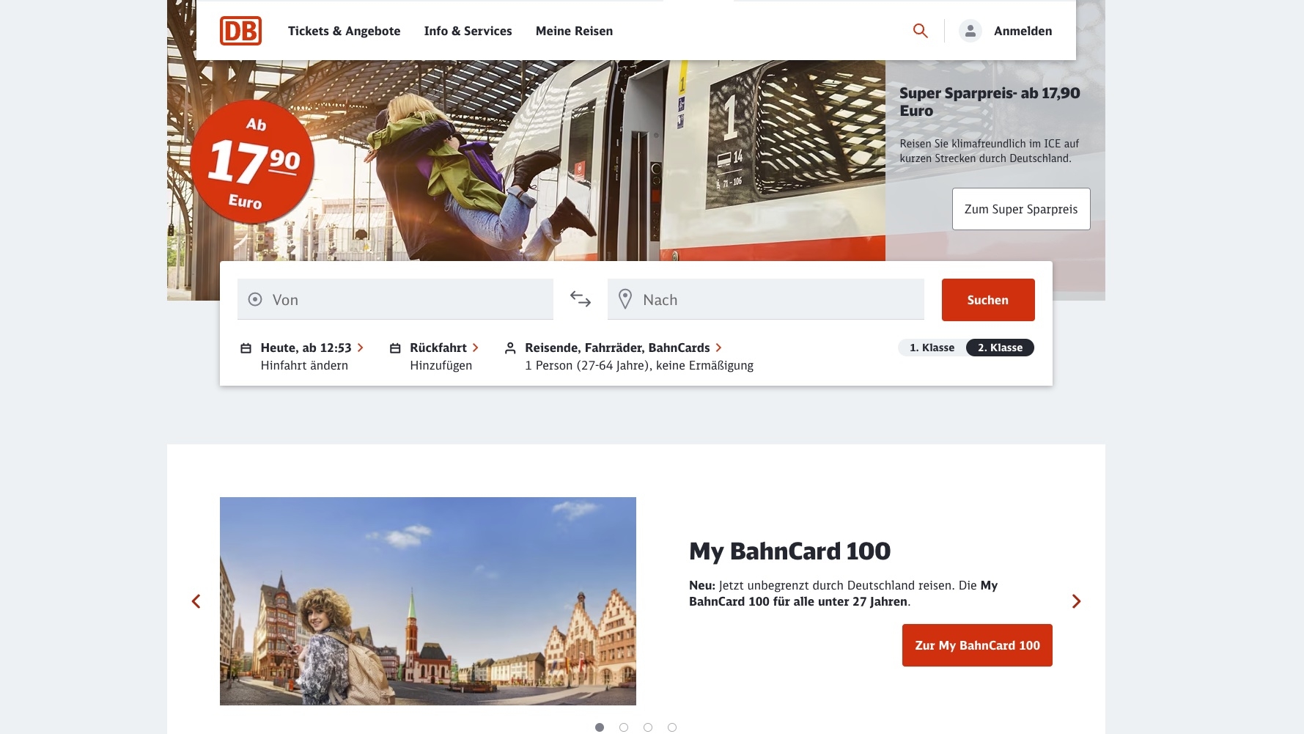Open Info & Services menu
The width and height of the screenshot is (1304, 734).
click(x=468, y=31)
